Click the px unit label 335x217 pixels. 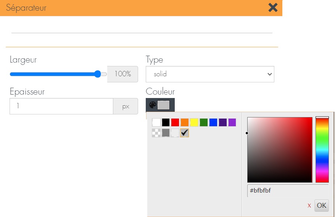point(126,106)
